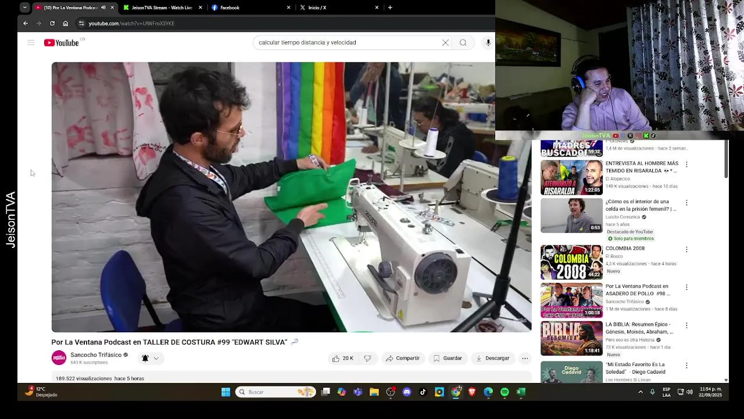The image size is (744, 419).
Task: Save the video with Guardar
Action: tap(448, 358)
